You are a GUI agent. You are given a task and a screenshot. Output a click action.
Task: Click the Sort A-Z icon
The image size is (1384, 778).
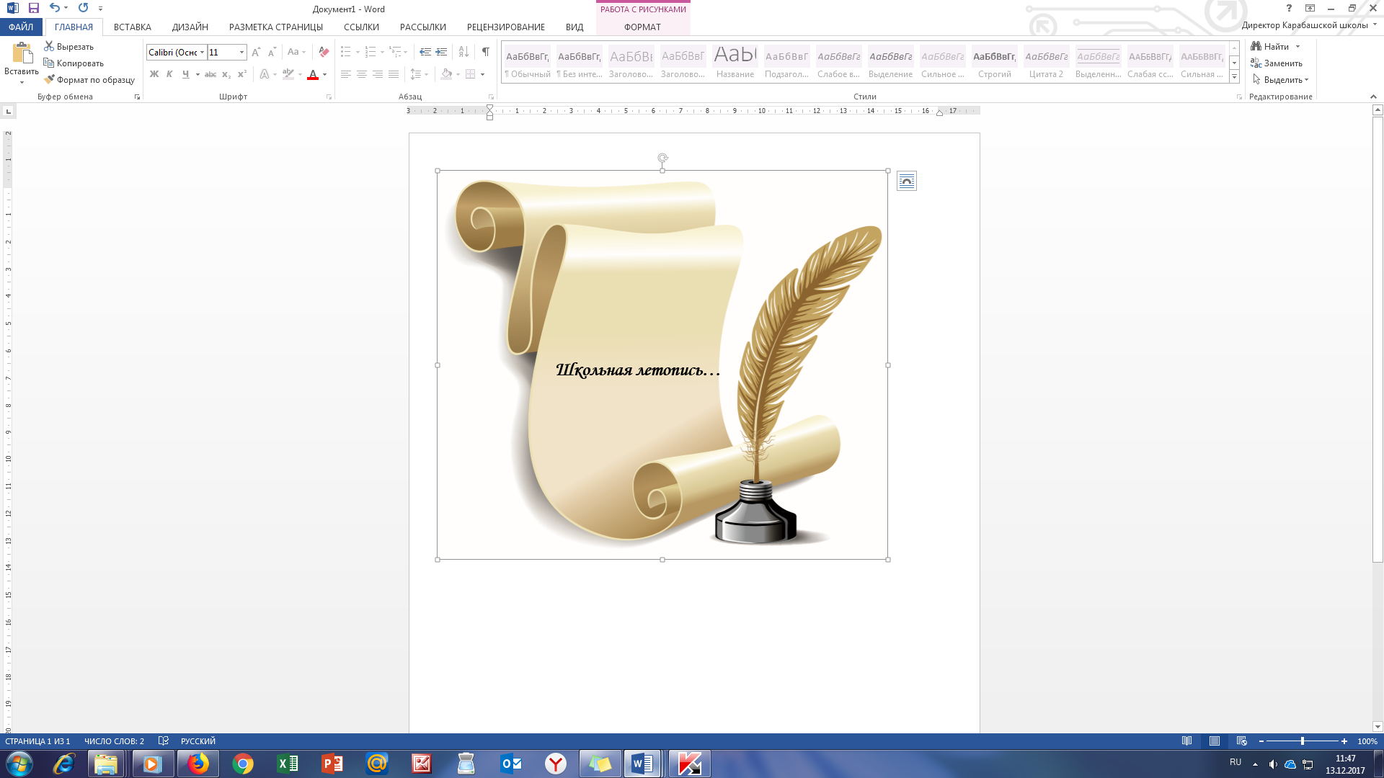click(x=463, y=52)
